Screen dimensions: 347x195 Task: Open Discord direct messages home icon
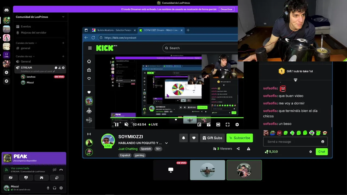tap(7, 10)
